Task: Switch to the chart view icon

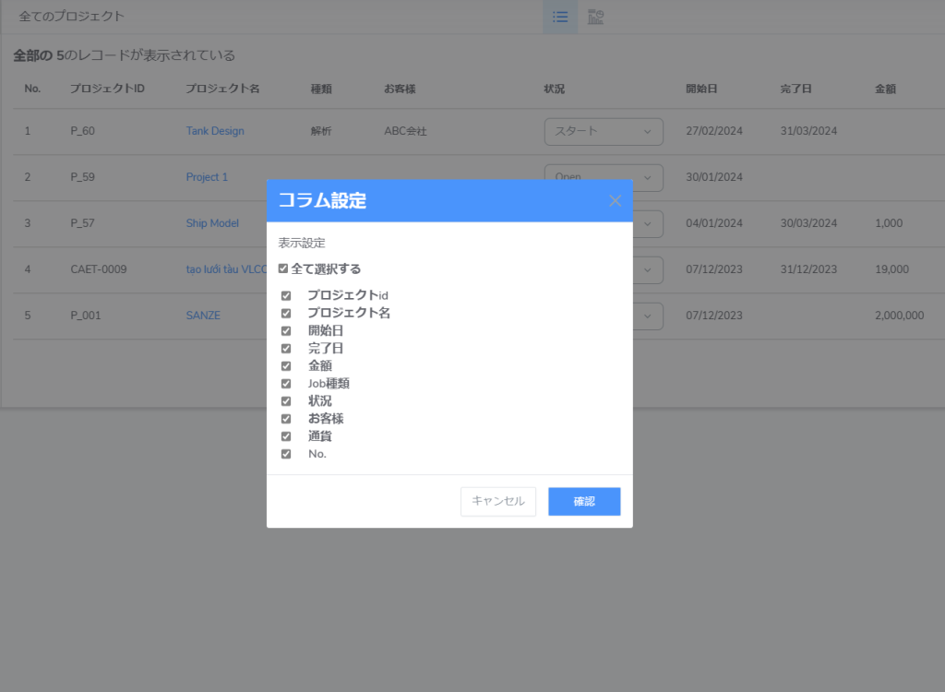Action: tap(596, 17)
